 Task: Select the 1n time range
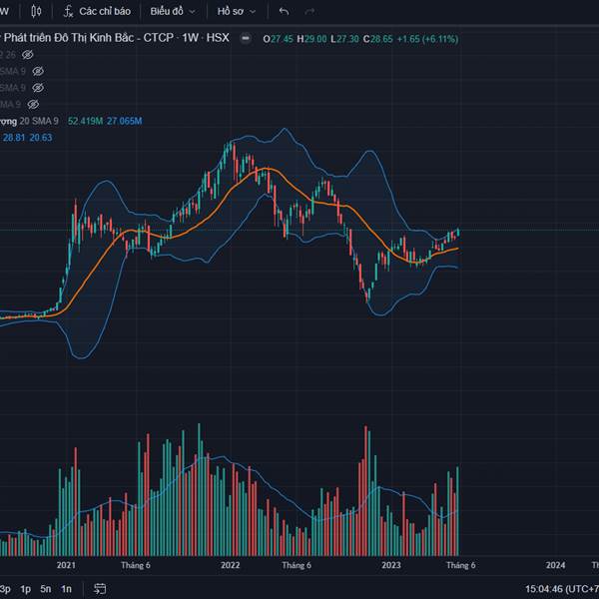pyautogui.click(x=66, y=589)
